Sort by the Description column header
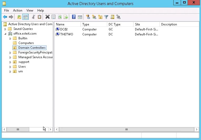 179,24
